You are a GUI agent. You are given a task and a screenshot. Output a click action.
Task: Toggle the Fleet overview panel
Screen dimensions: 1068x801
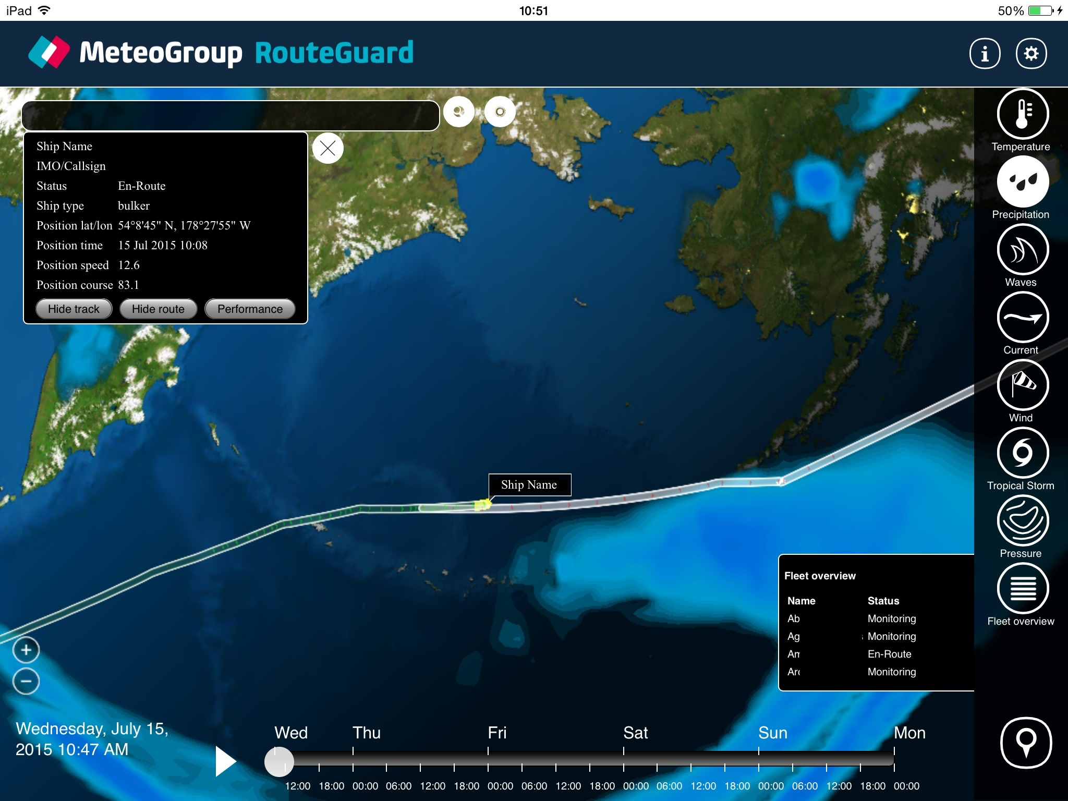[1022, 588]
